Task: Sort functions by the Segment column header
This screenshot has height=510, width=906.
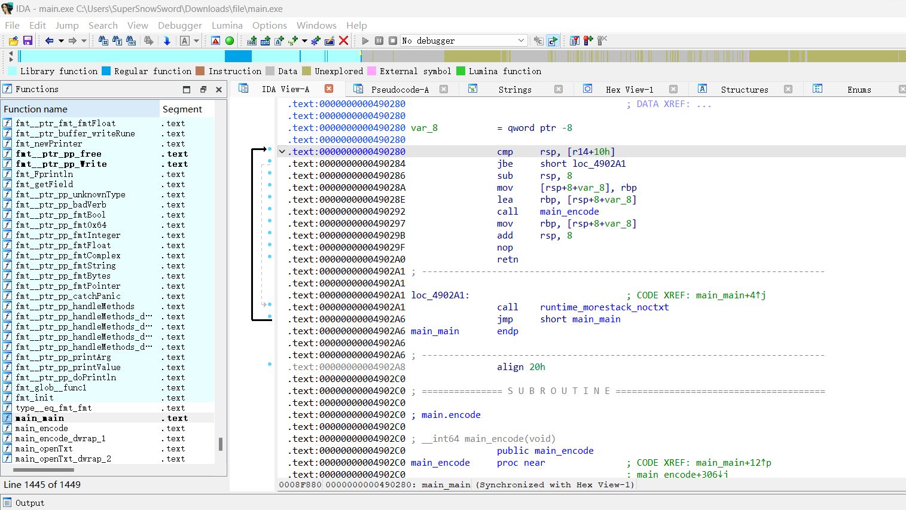Action: 182,109
